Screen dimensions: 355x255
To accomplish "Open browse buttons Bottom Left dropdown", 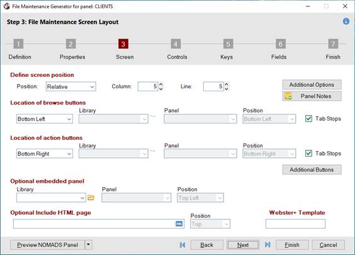I will (x=45, y=119).
